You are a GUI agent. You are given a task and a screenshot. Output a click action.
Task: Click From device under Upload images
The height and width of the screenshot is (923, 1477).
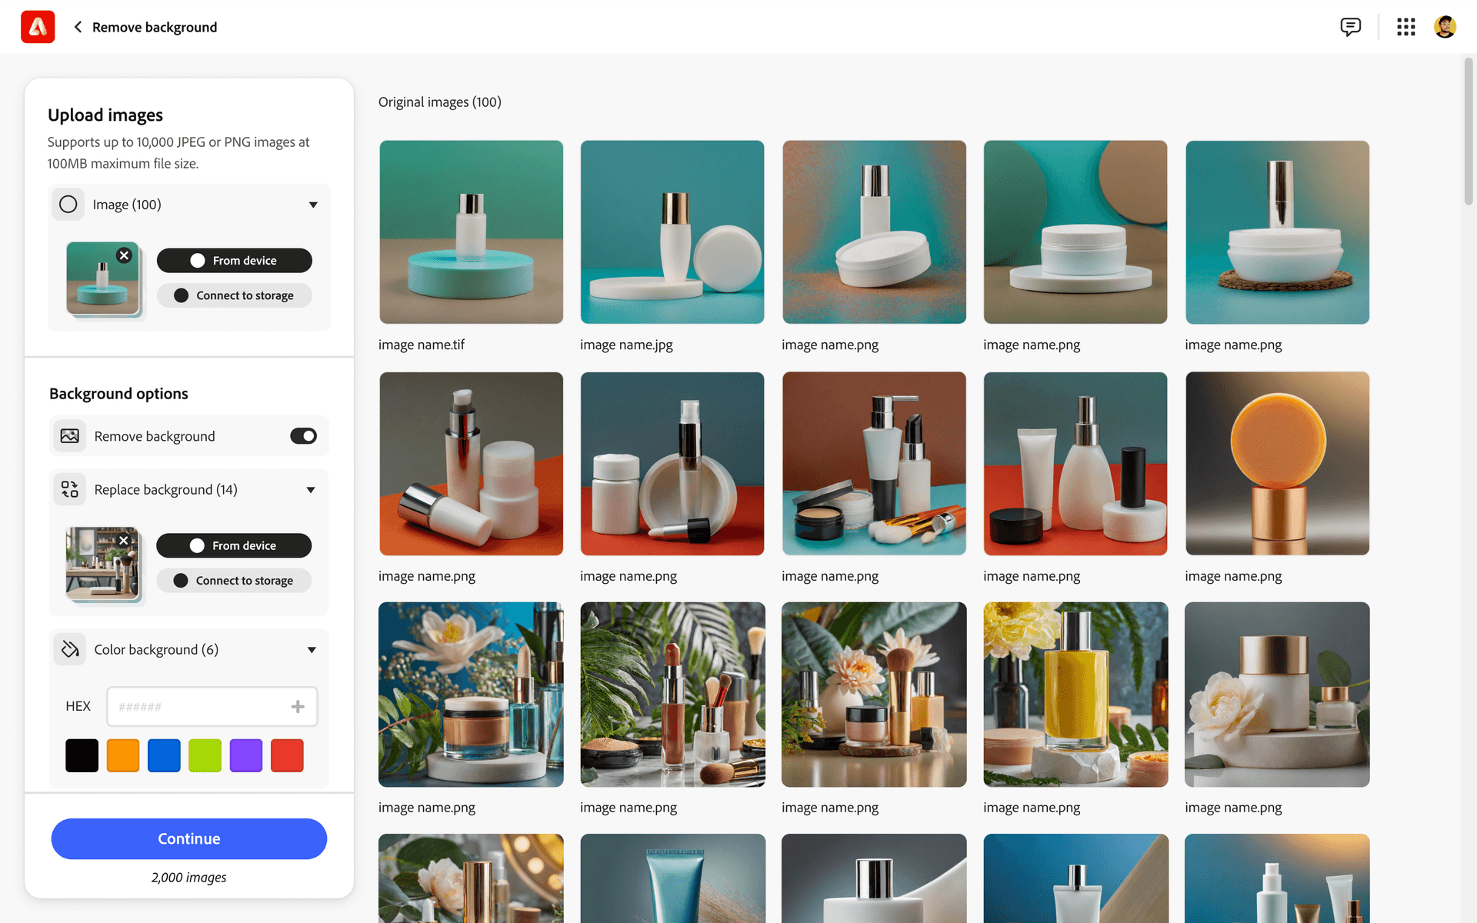click(234, 260)
